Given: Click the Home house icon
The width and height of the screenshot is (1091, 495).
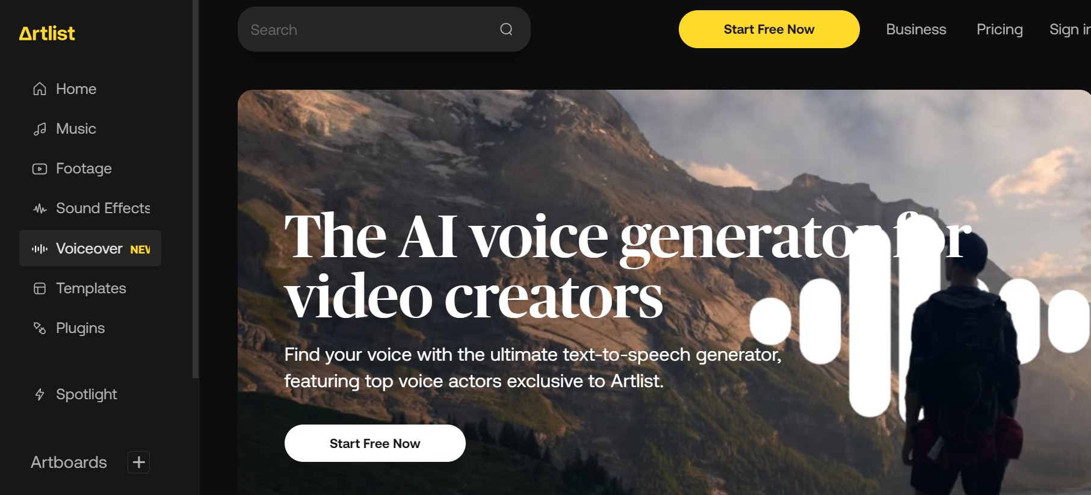Looking at the screenshot, I should pos(40,89).
